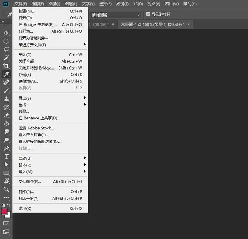Select the Rectangle shape tool

pyautogui.click(x=6, y=173)
